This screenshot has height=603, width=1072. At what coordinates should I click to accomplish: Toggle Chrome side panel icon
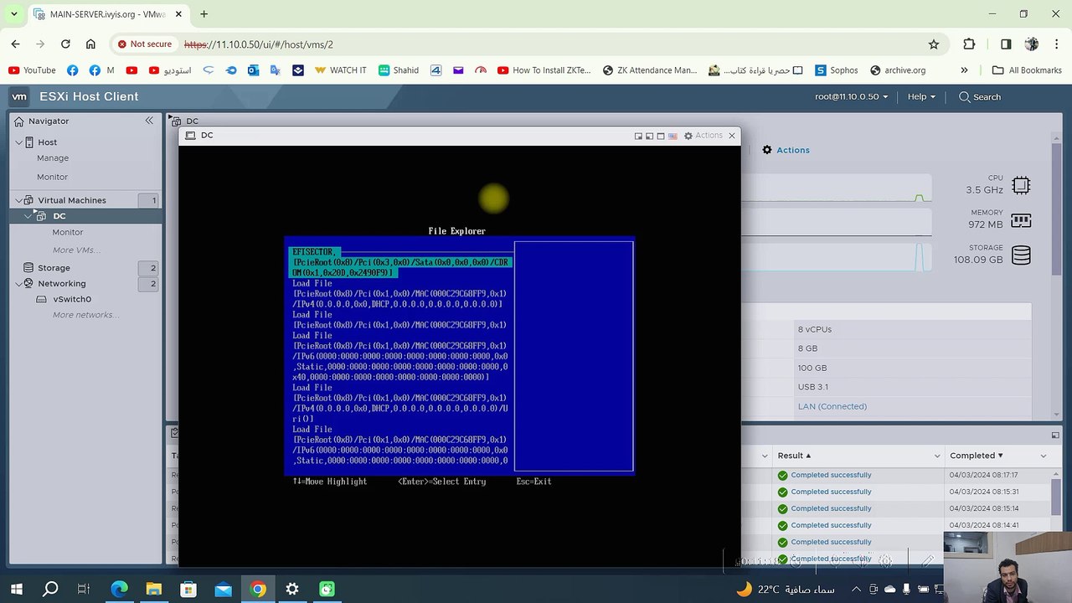[1006, 44]
